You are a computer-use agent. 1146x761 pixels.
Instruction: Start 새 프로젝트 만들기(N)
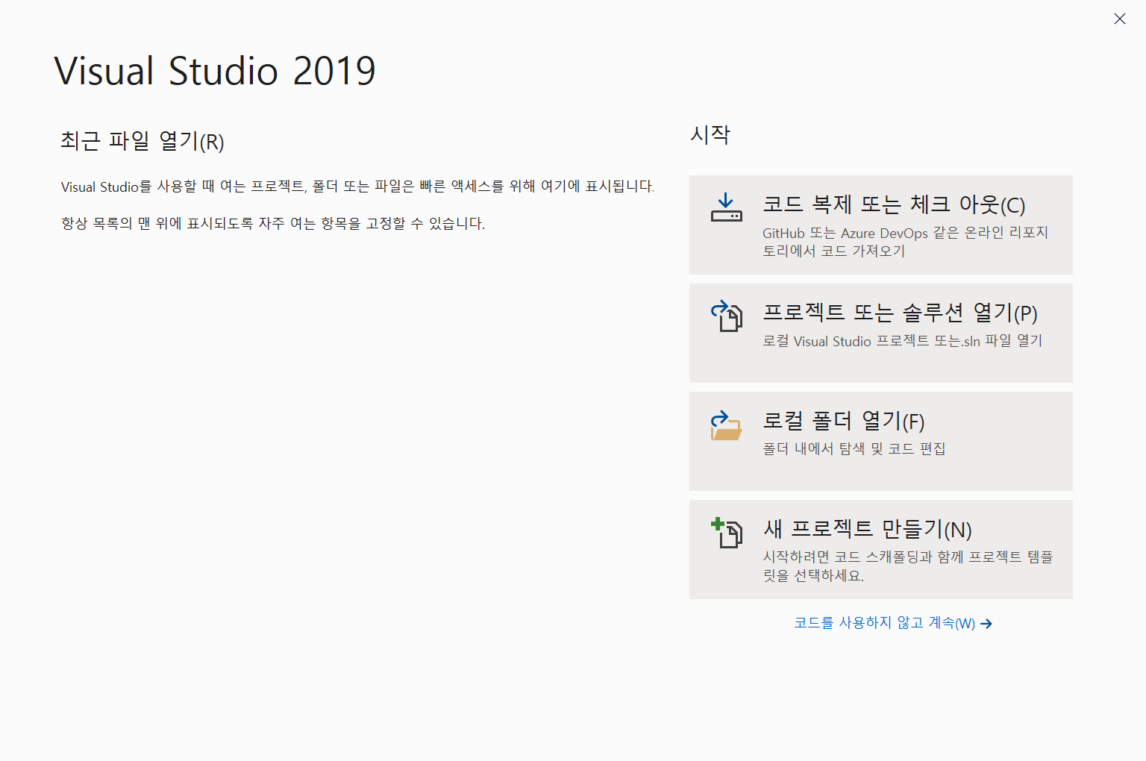[881, 549]
